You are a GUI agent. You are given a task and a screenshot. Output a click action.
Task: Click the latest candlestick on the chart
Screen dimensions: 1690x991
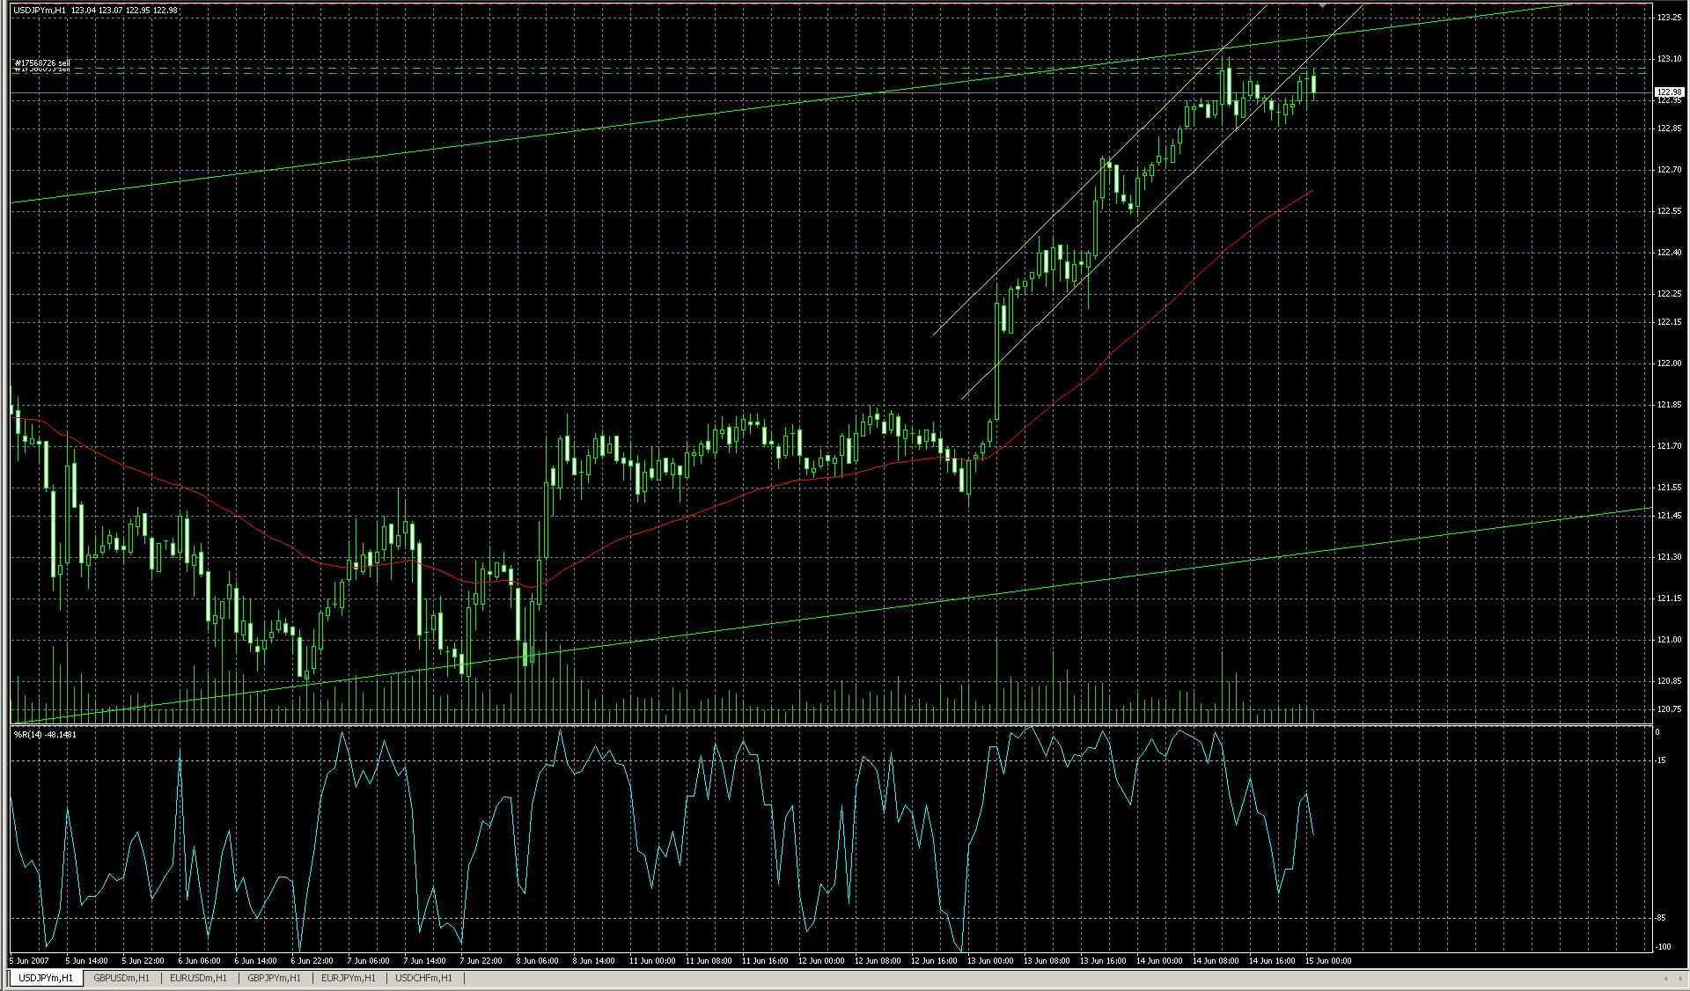1313,84
